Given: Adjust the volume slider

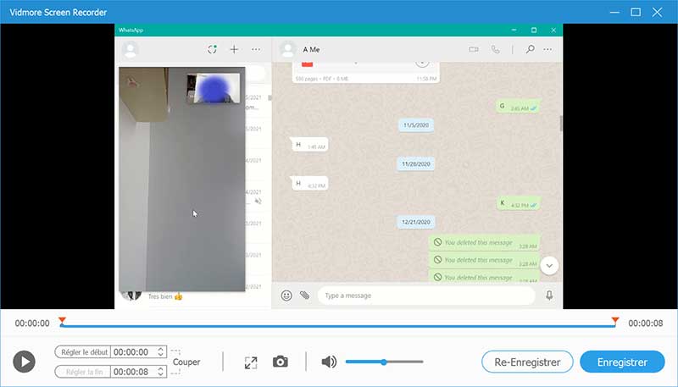Looking at the screenshot, I should pyautogui.click(x=384, y=362).
